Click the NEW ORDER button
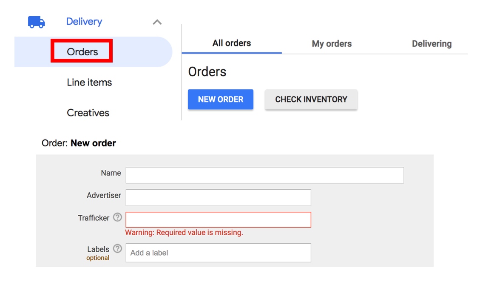Viewport: 477px width, 288px height. click(x=221, y=100)
